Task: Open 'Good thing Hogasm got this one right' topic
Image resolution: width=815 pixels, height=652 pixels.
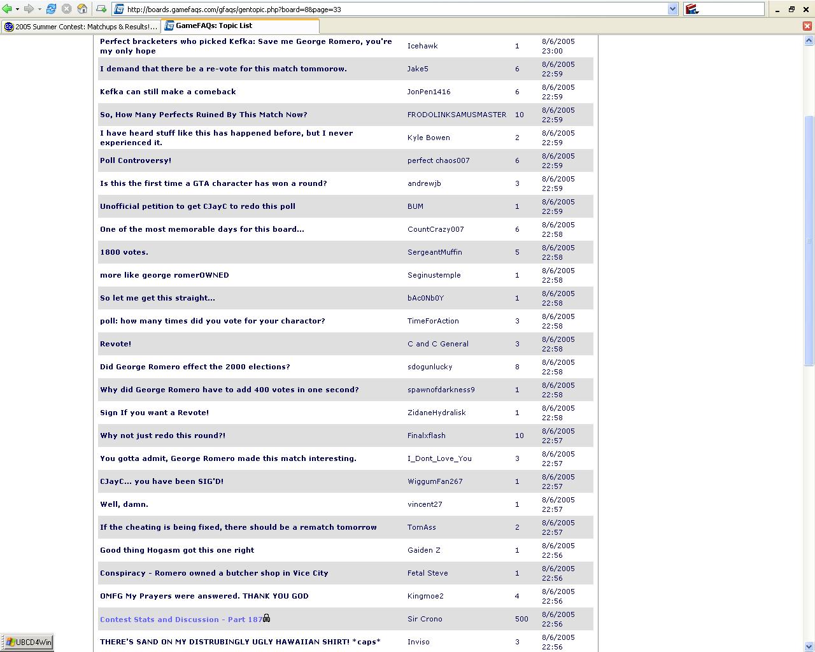Action: point(177,550)
